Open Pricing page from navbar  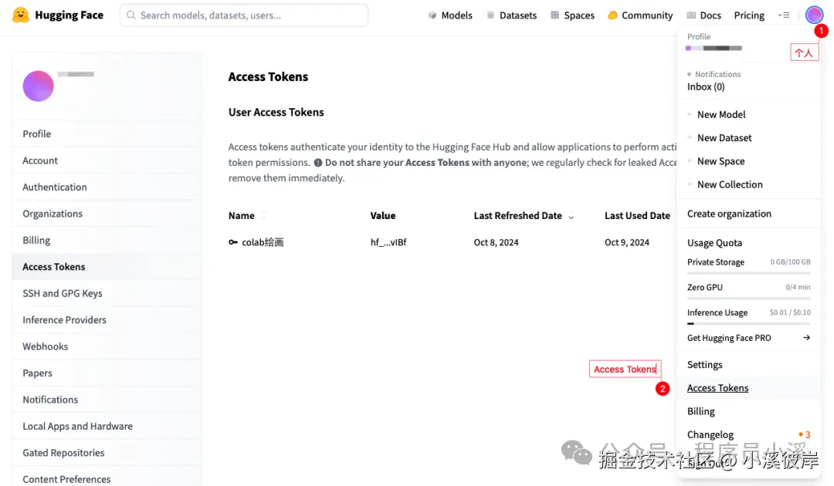(748, 15)
